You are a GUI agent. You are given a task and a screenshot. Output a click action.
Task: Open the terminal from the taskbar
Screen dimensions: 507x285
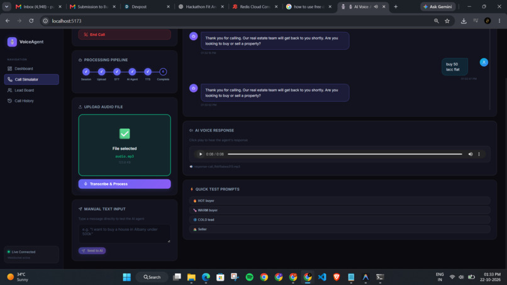coord(380,277)
